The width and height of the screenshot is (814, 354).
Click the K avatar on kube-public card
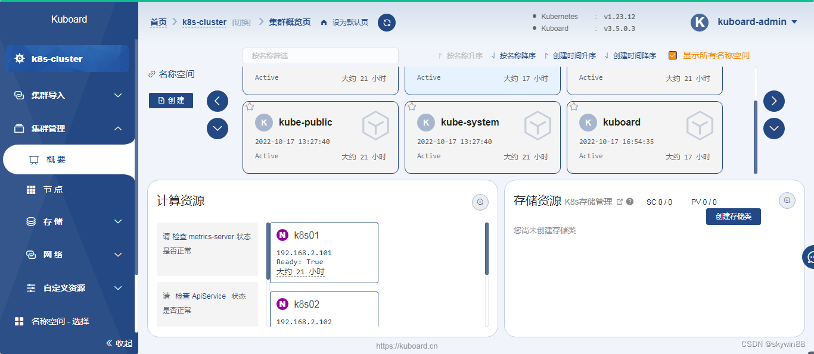click(264, 123)
